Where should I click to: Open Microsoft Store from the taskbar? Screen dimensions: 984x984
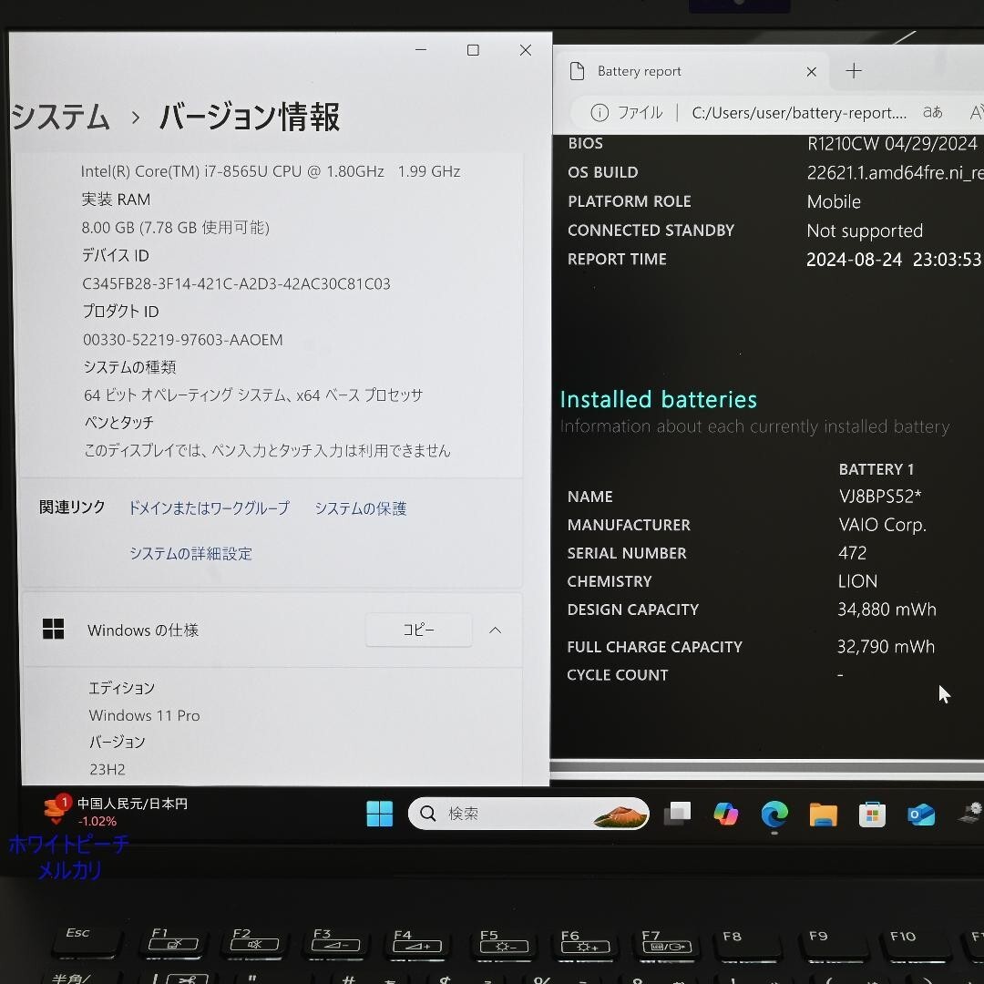point(872,815)
